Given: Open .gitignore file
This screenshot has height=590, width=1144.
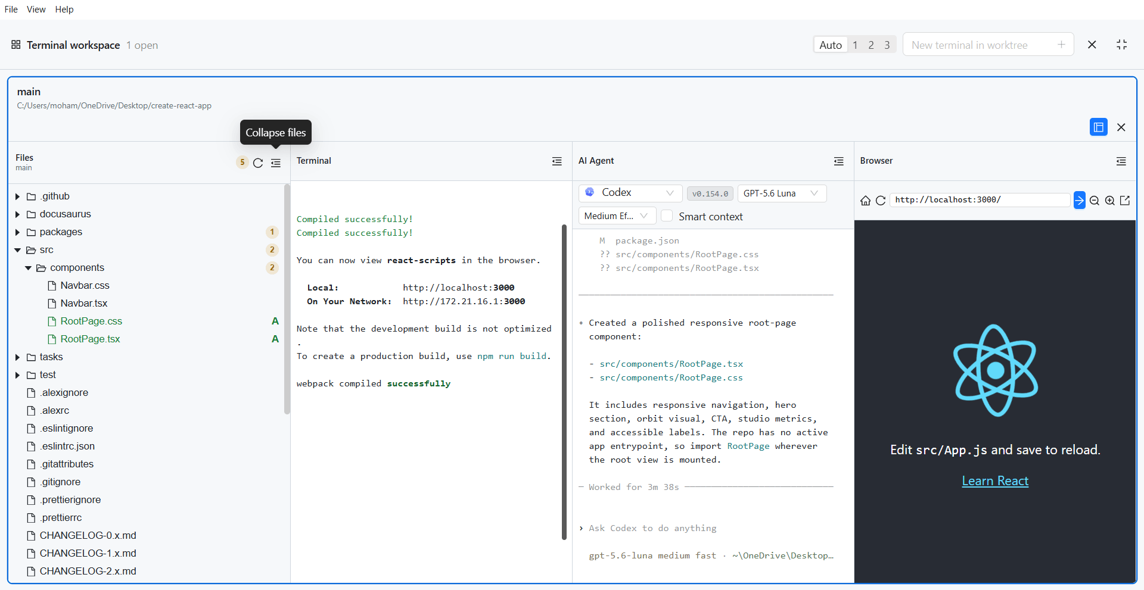Looking at the screenshot, I should point(60,482).
